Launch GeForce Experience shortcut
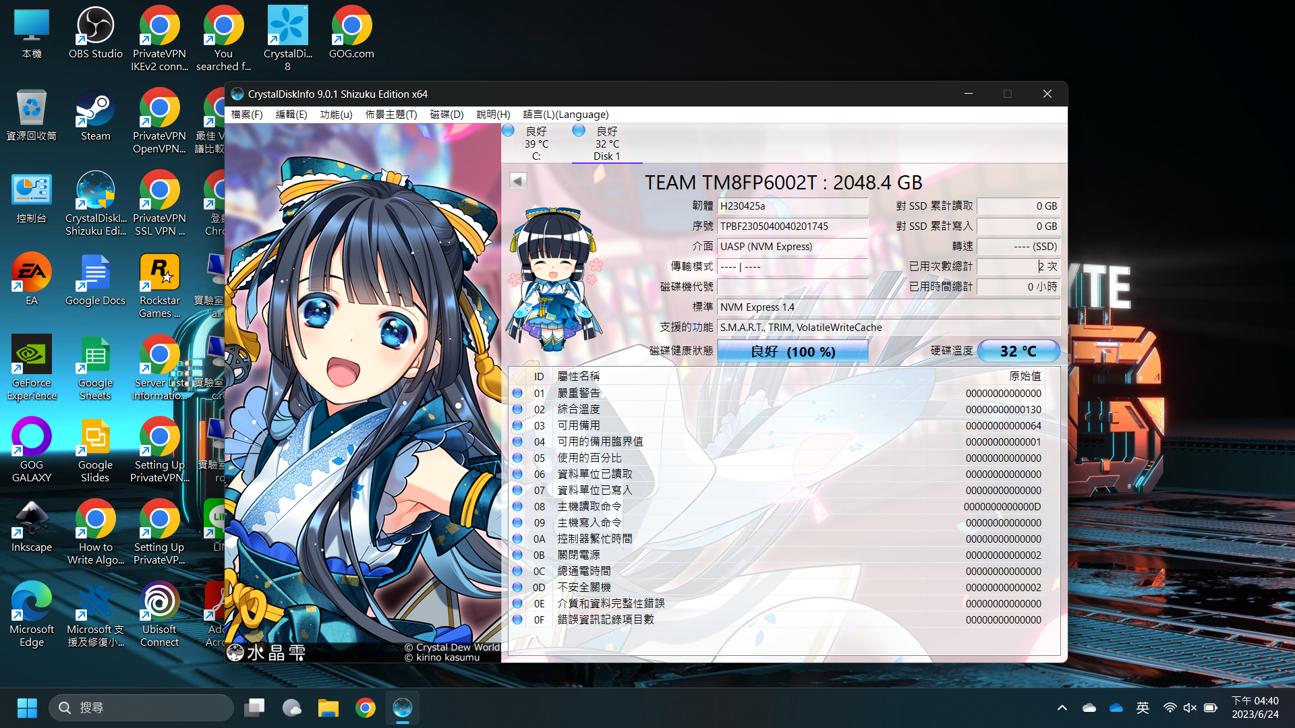The height and width of the screenshot is (728, 1295). (x=32, y=367)
